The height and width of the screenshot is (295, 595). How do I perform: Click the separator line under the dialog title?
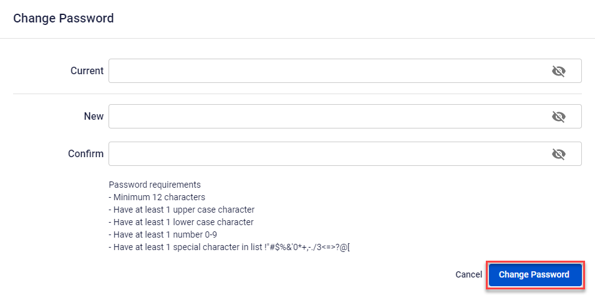click(297, 39)
